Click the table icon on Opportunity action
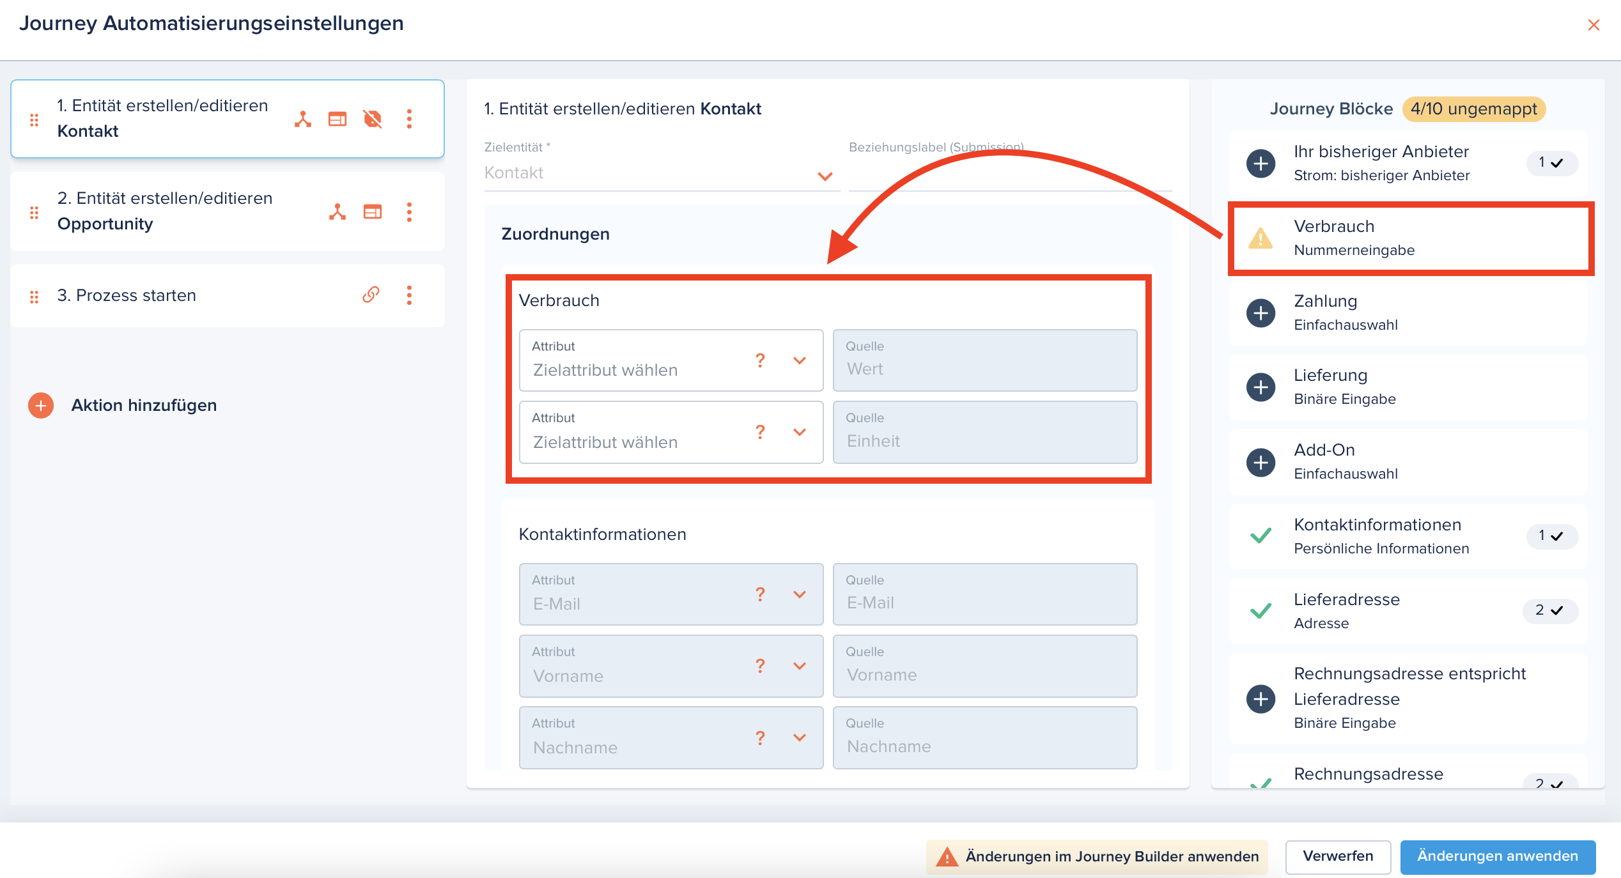This screenshot has width=1621, height=878. pyautogui.click(x=373, y=212)
